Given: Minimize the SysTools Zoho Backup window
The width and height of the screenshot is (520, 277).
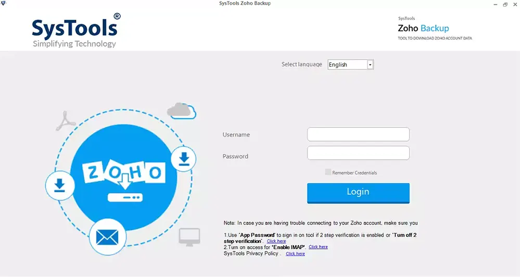Looking at the screenshot, I should pyautogui.click(x=495, y=4).
